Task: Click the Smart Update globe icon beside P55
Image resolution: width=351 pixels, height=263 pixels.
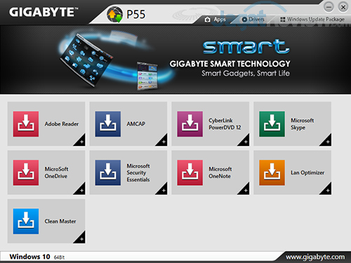Action: point(114,14)
